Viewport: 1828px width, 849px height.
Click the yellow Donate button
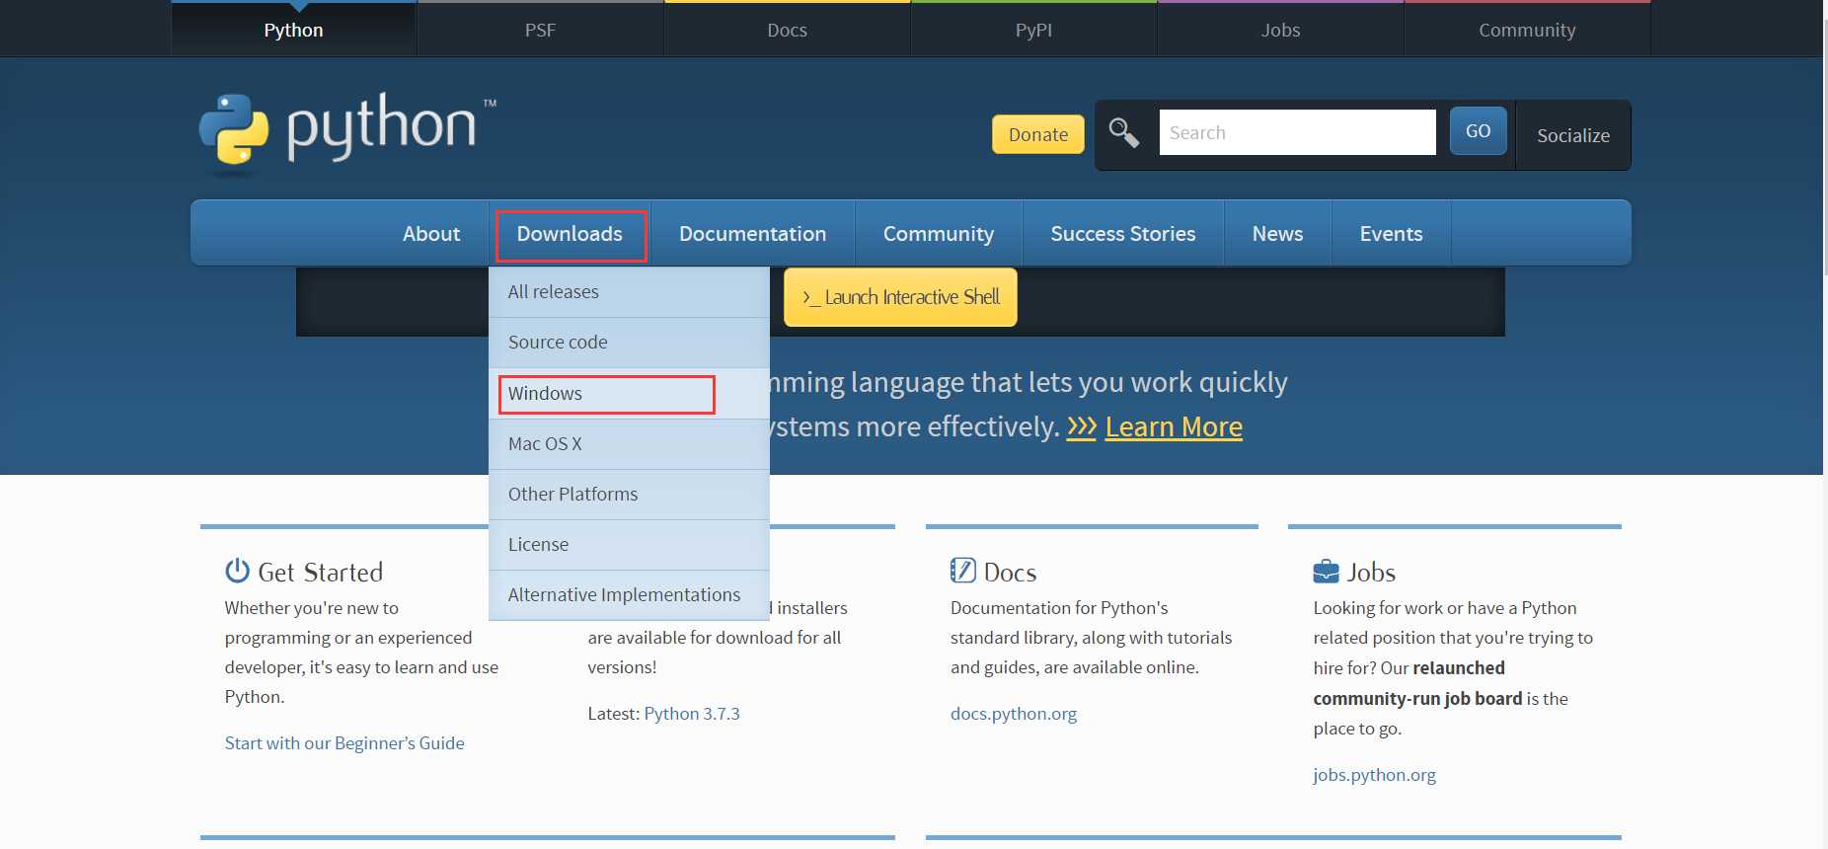[x=1037, y=134]
